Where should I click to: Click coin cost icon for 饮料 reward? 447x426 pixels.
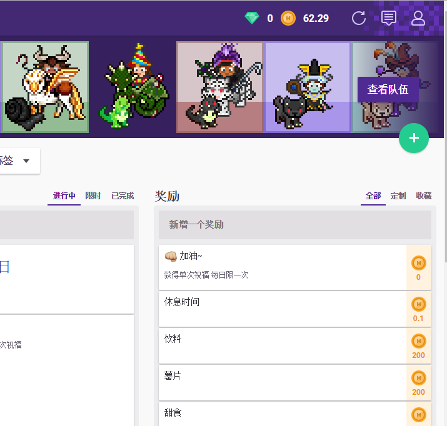418,341
